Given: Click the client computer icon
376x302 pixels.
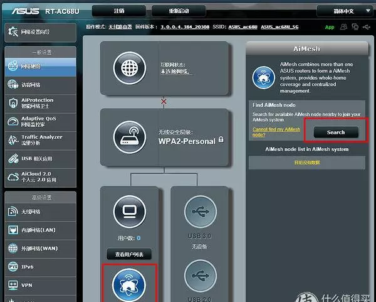Looking at the screenshot, I should 130,212.
